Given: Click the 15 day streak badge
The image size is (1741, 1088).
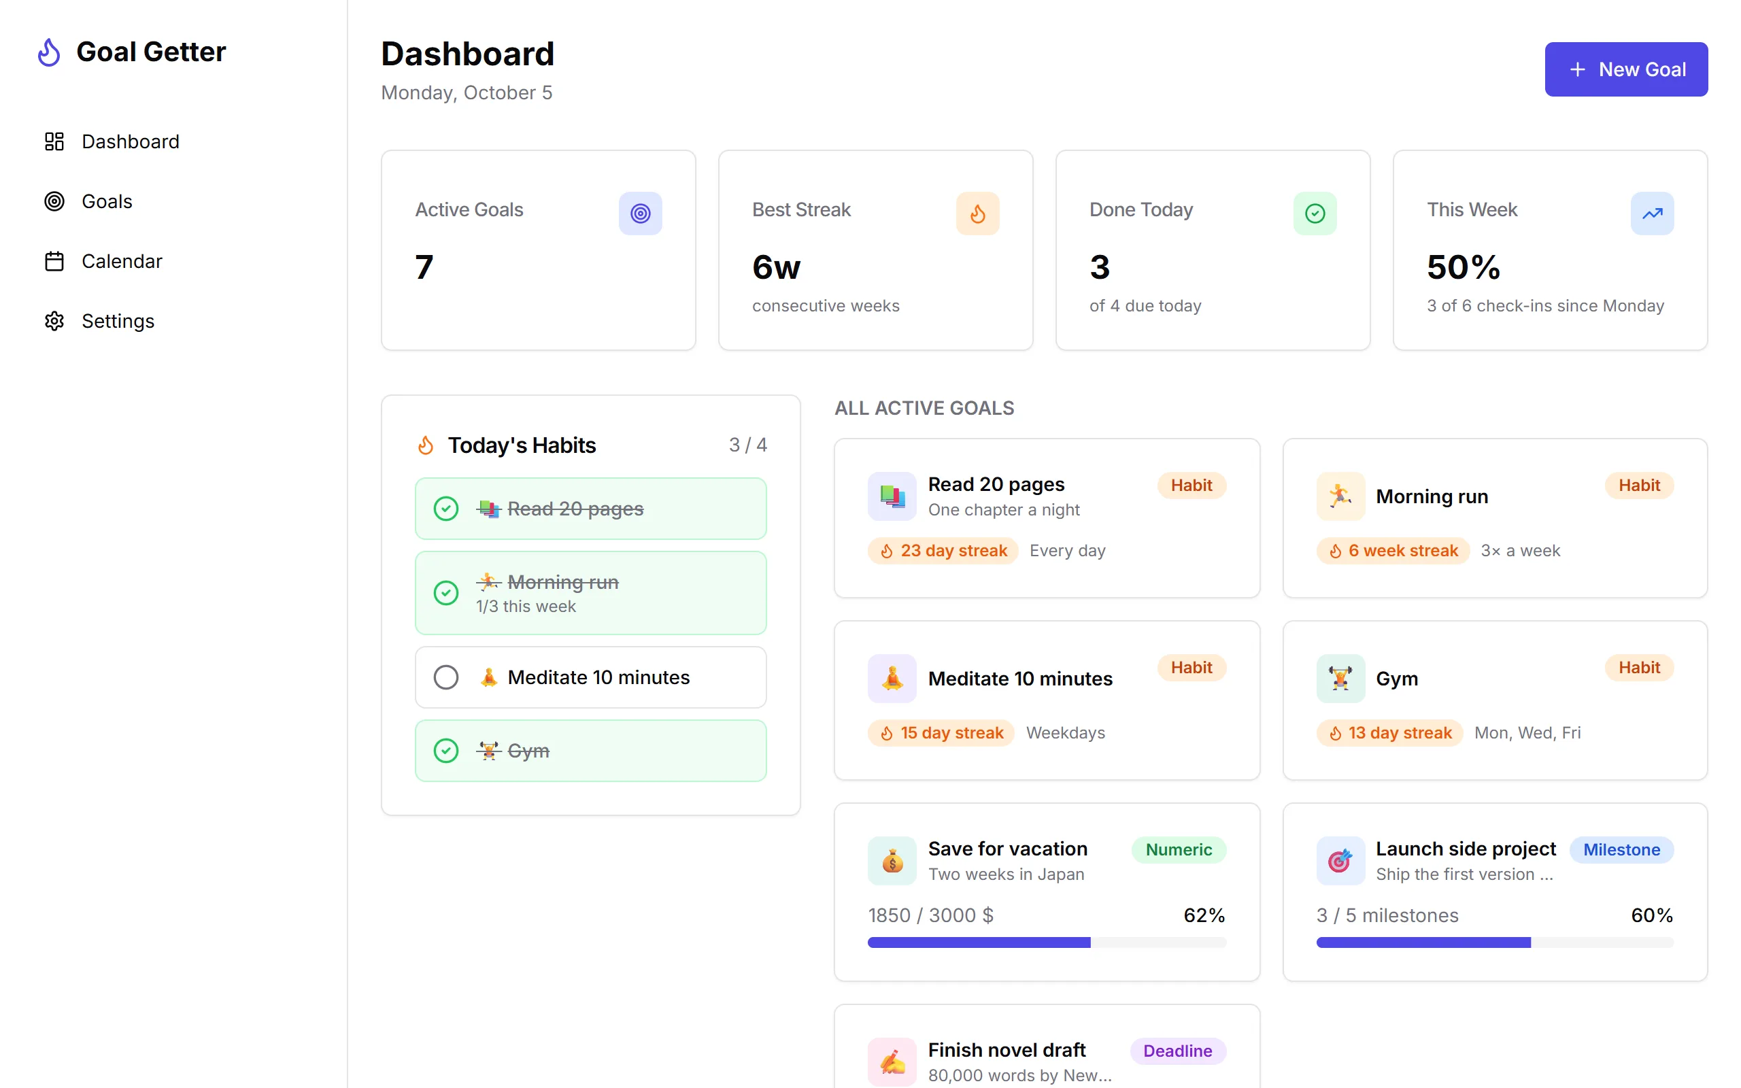Looking at the screenshot, I should (941, 732).
